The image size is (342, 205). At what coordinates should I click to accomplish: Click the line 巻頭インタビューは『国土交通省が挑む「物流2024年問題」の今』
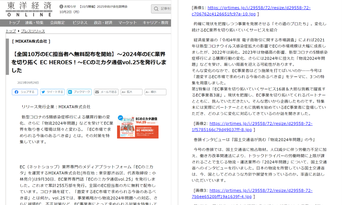[254, 140]
